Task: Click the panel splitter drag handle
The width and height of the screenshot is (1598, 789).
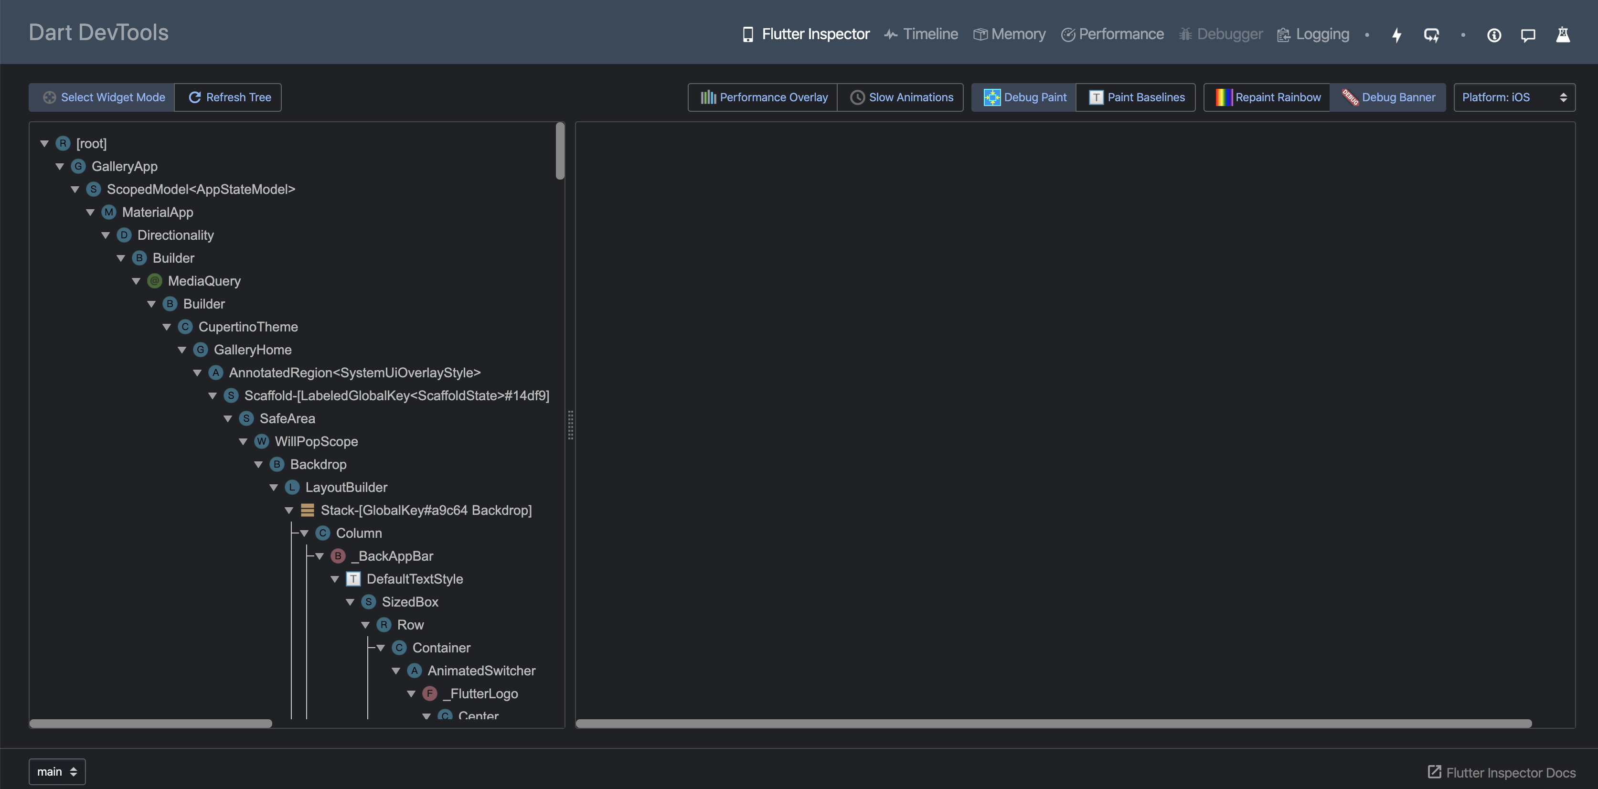Action: pos(570,425)
